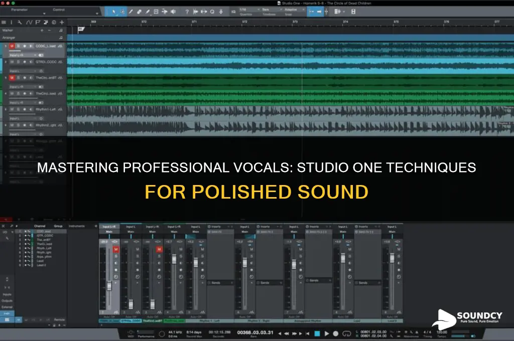This screenshot has height=341, width=514.
Task: Click Return to Zero in the transport
Action: click(307, 333)
